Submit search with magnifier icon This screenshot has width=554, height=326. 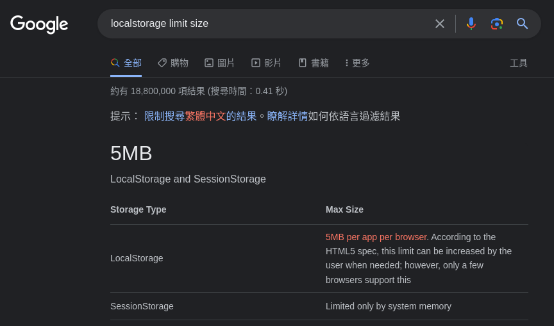[522, 24]
